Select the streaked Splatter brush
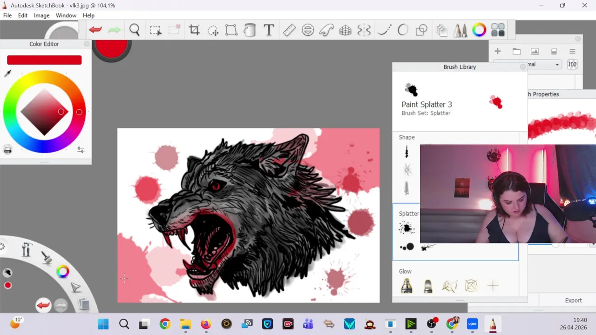The image size is (596, 335). pos(428,248)
